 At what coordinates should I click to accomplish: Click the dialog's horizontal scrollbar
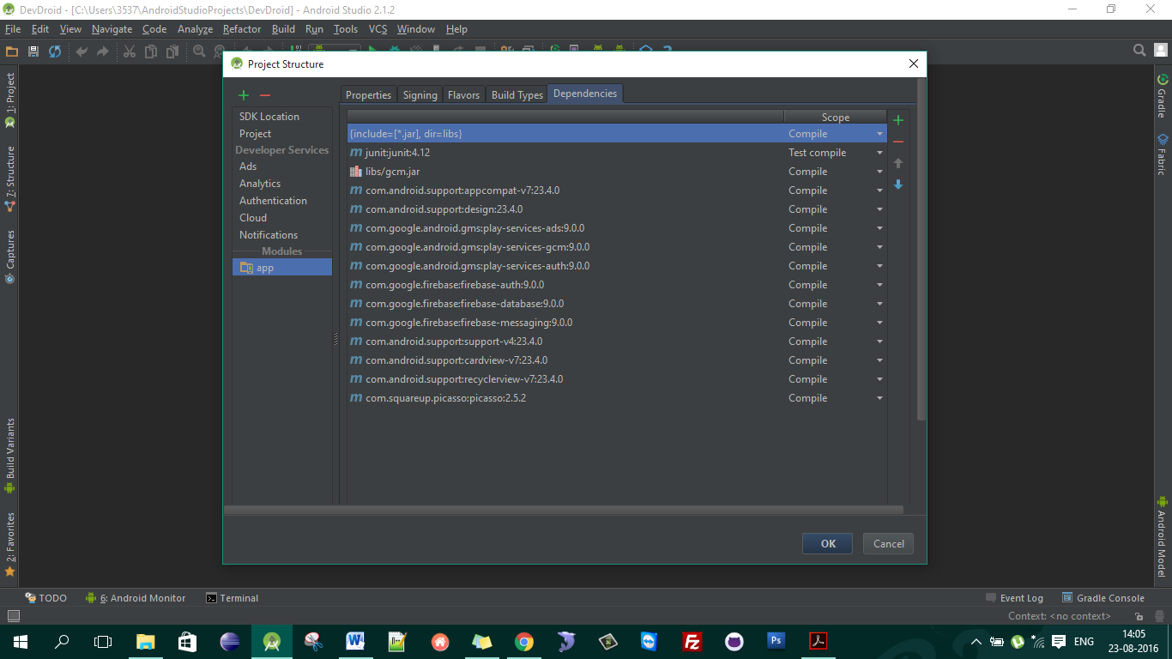point(564,510)
